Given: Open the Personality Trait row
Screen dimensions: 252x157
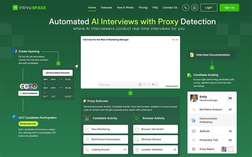Looking at the screenshot, I should click(212, 140).
